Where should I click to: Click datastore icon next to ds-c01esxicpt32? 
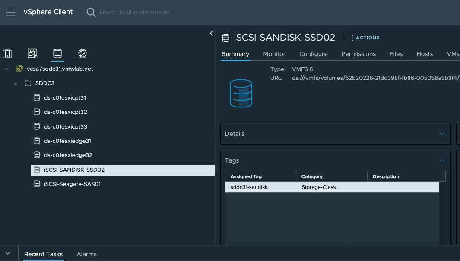click(37, 112)
